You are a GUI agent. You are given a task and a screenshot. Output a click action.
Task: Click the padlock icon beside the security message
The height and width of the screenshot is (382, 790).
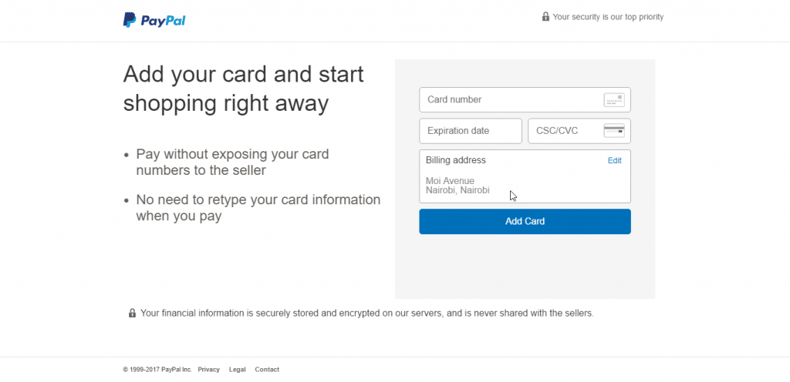545,17
